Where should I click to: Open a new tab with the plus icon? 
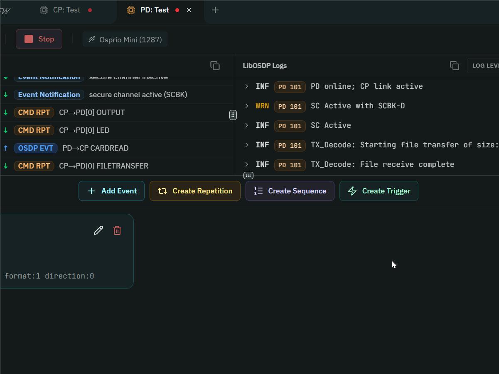point(215,10)
